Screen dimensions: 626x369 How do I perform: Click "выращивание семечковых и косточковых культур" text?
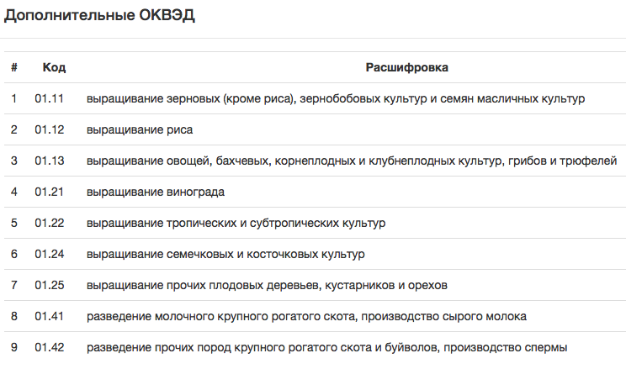225,254
